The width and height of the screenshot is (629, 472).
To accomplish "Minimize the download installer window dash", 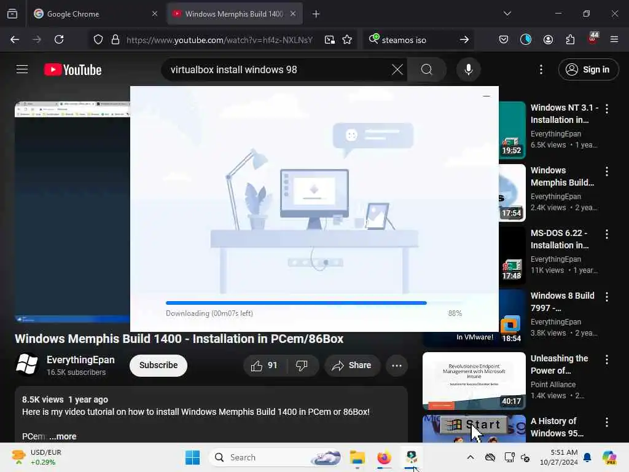I will click(486, 96).
